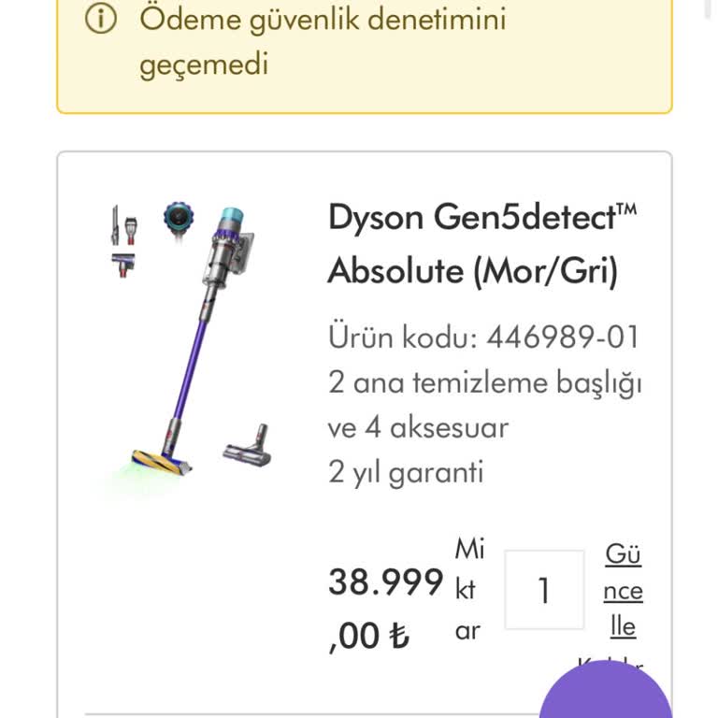Click the '2 yıl garanti' warranty text
Viewport: 718px width, 718px height.
[x=406, y=472]
